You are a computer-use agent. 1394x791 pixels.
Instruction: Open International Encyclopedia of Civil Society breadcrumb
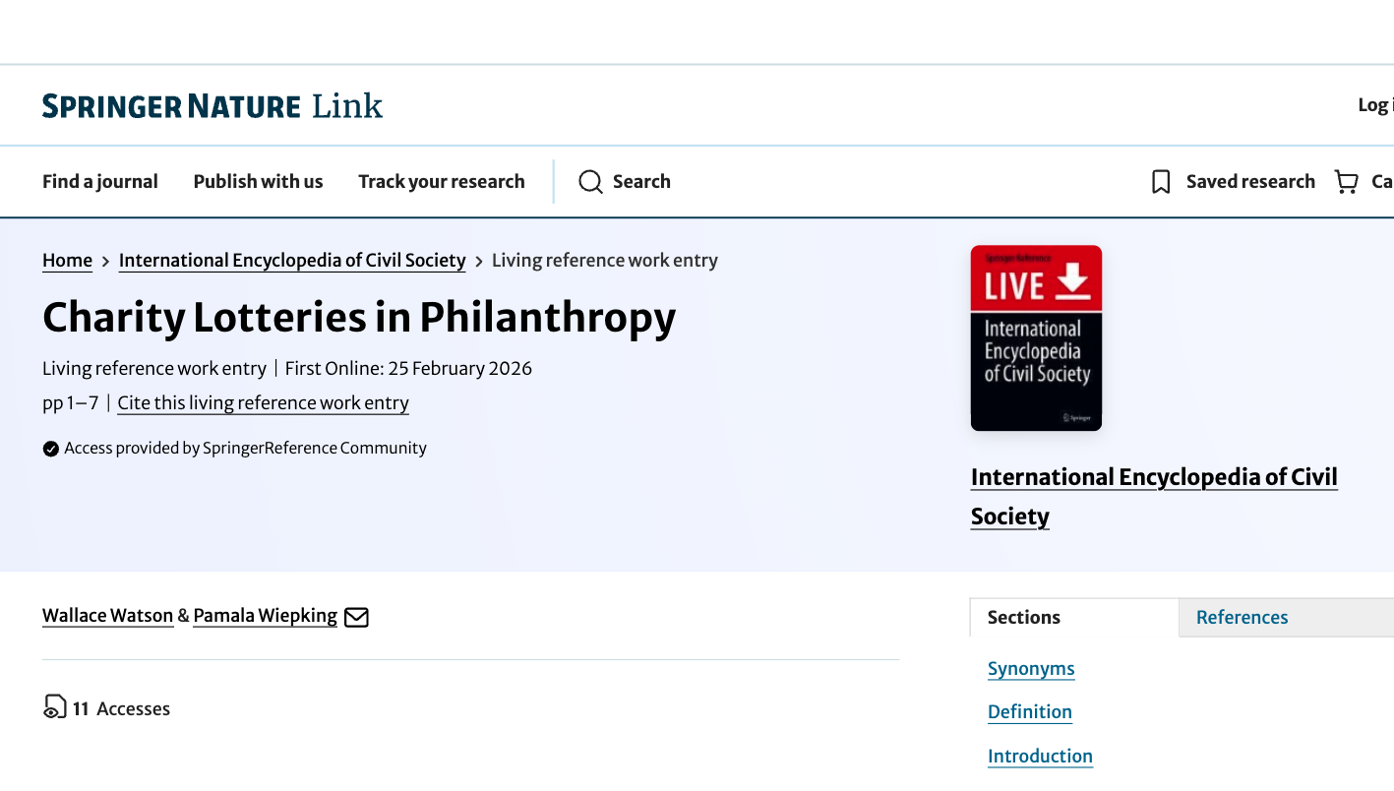292,261
